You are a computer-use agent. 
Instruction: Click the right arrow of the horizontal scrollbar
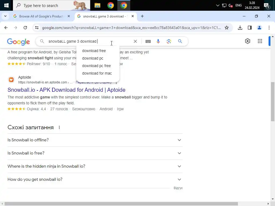coord(268,204)
